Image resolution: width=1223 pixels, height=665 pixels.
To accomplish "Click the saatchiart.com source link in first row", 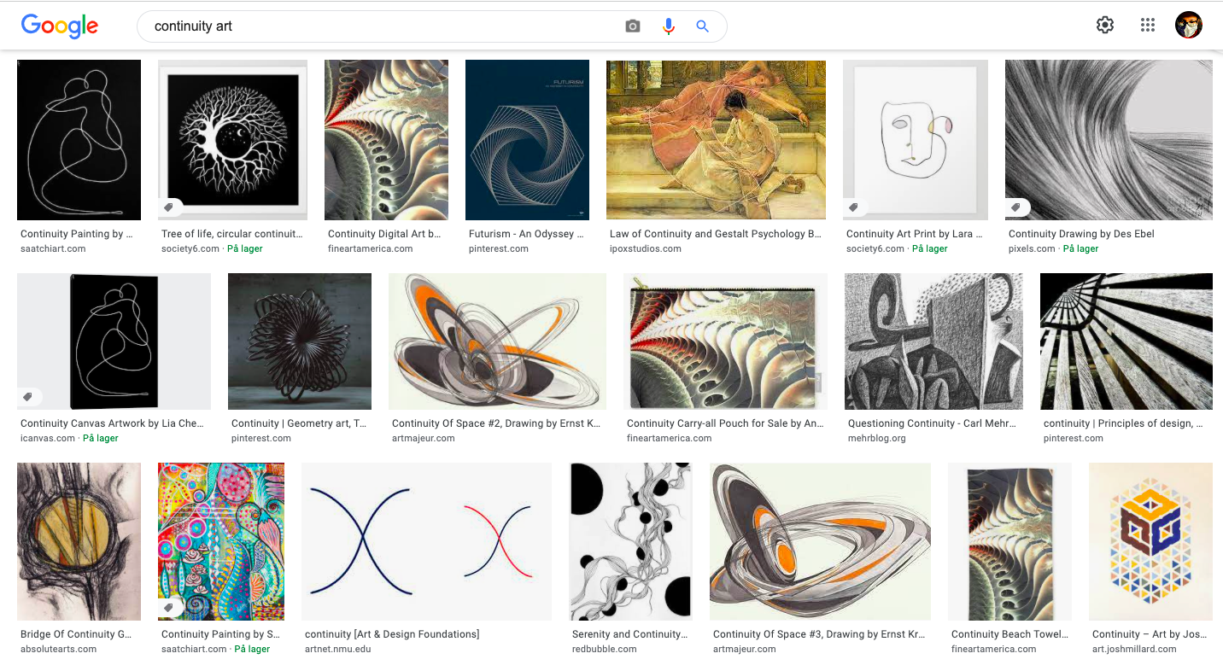I will pyautogui.click(x=53, y=249).
